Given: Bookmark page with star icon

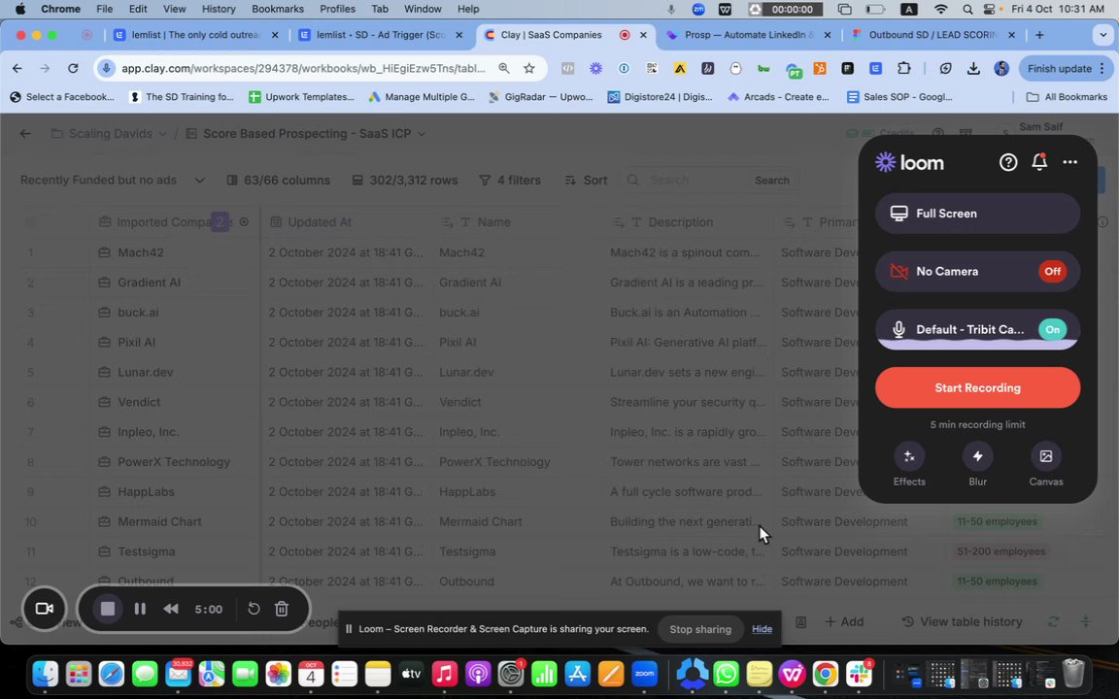Looking at the screenshot, I should 528,69.
